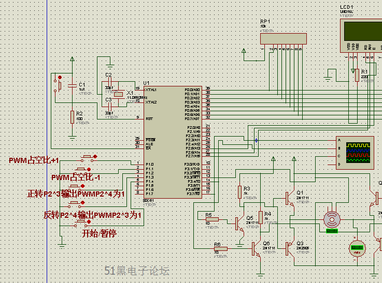Select resistor R6 body
The width and height of the screenshot is (382, 283).
(221, 248)
